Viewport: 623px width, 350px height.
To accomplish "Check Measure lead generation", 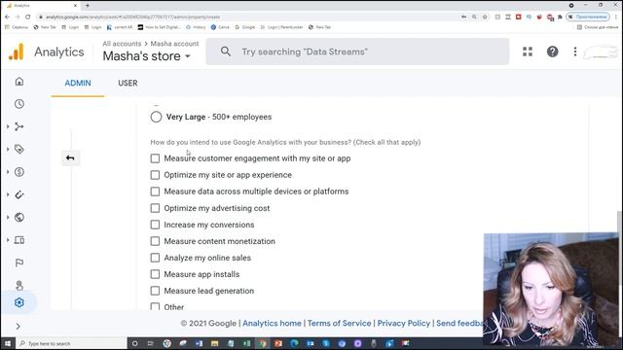I will click(x=155, y=291).
